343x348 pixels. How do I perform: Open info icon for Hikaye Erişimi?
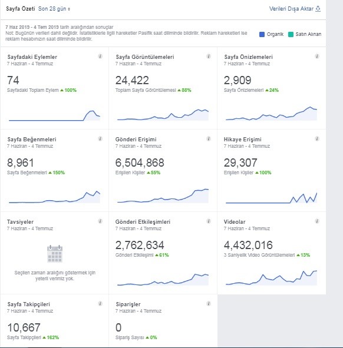click(x=317, y=139)
